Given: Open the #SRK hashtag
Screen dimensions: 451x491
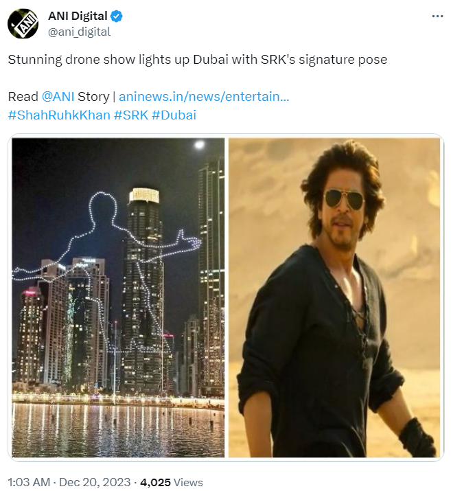Looking at the screenshot, I should [x=131, y=115].
